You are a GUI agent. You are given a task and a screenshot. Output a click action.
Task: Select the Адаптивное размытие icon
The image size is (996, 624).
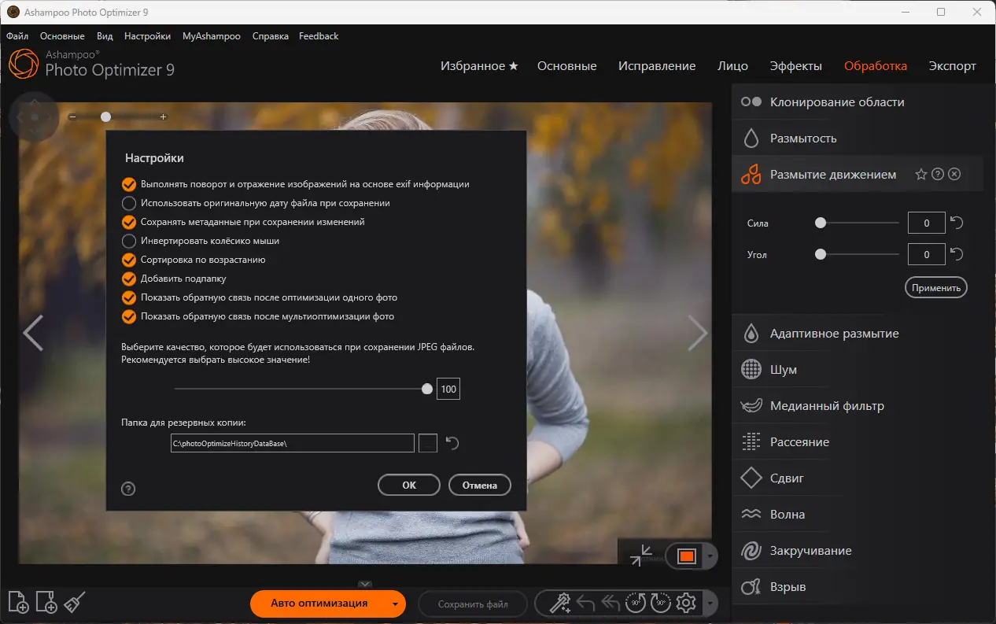click(x=751, y=334)
